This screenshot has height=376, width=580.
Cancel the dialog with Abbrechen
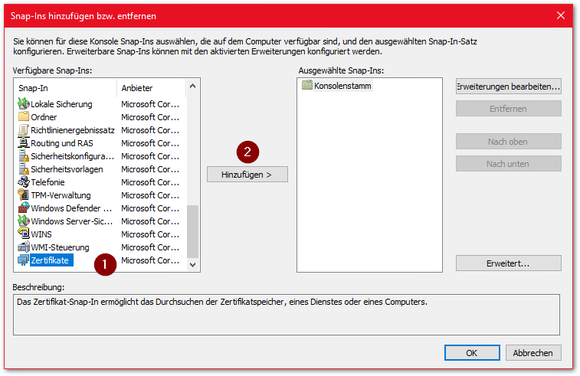(x=533, y=353)
